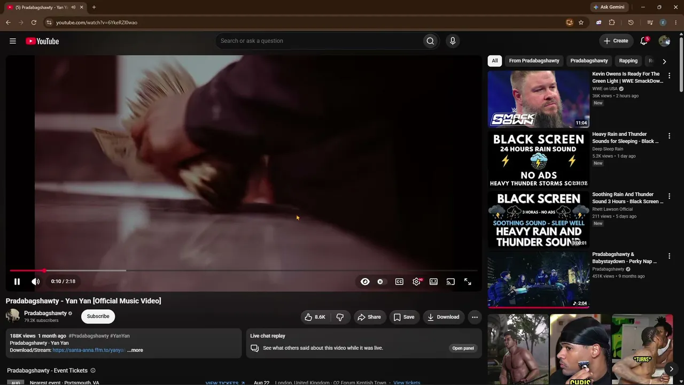
Task: Share the Yan Yan video
Action: (369, 317)
